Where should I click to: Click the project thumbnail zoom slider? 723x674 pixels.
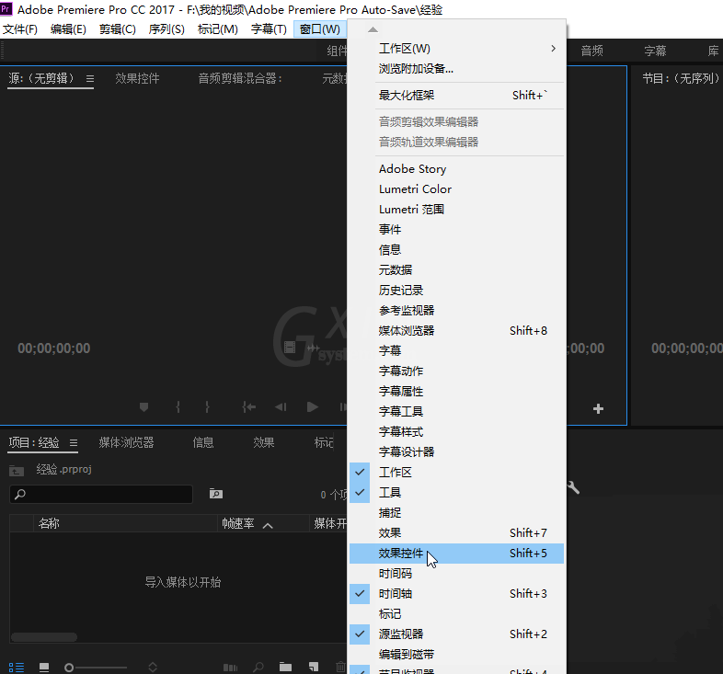click(96, 668)
